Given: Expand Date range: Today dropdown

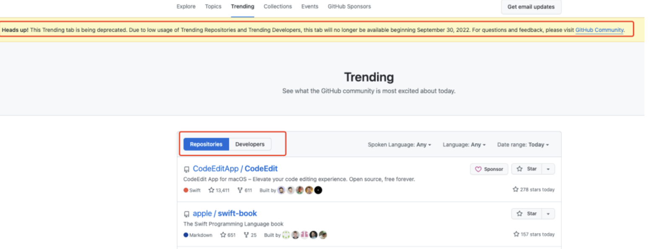Looking at the screenshot, I should tap(523, 145).
